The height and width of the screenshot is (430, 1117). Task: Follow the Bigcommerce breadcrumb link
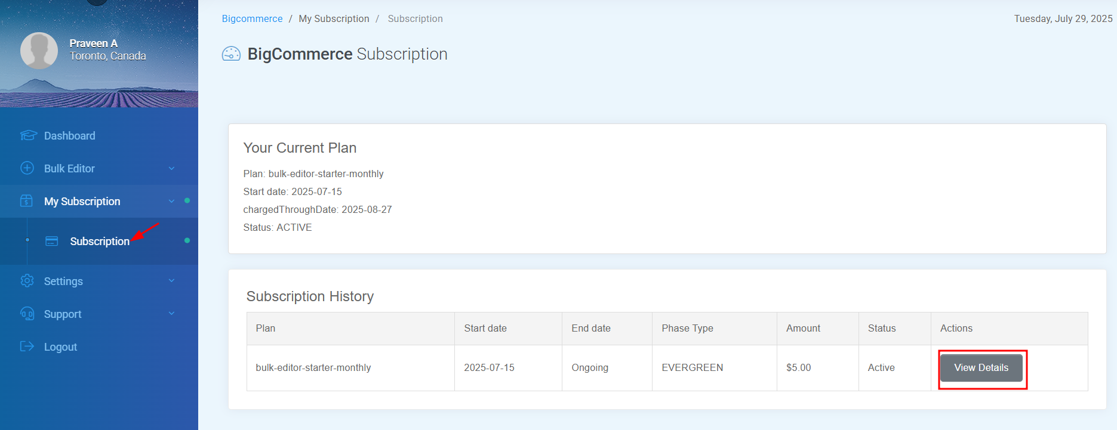click(252, 18)
